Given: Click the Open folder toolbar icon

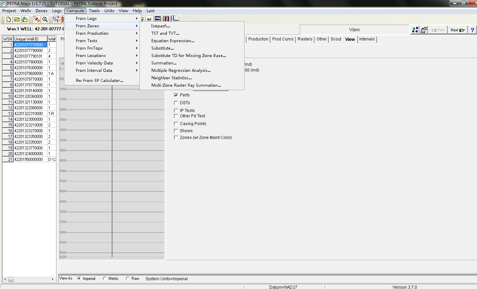Looking at the screenshot, I should [x=17, y=20].
